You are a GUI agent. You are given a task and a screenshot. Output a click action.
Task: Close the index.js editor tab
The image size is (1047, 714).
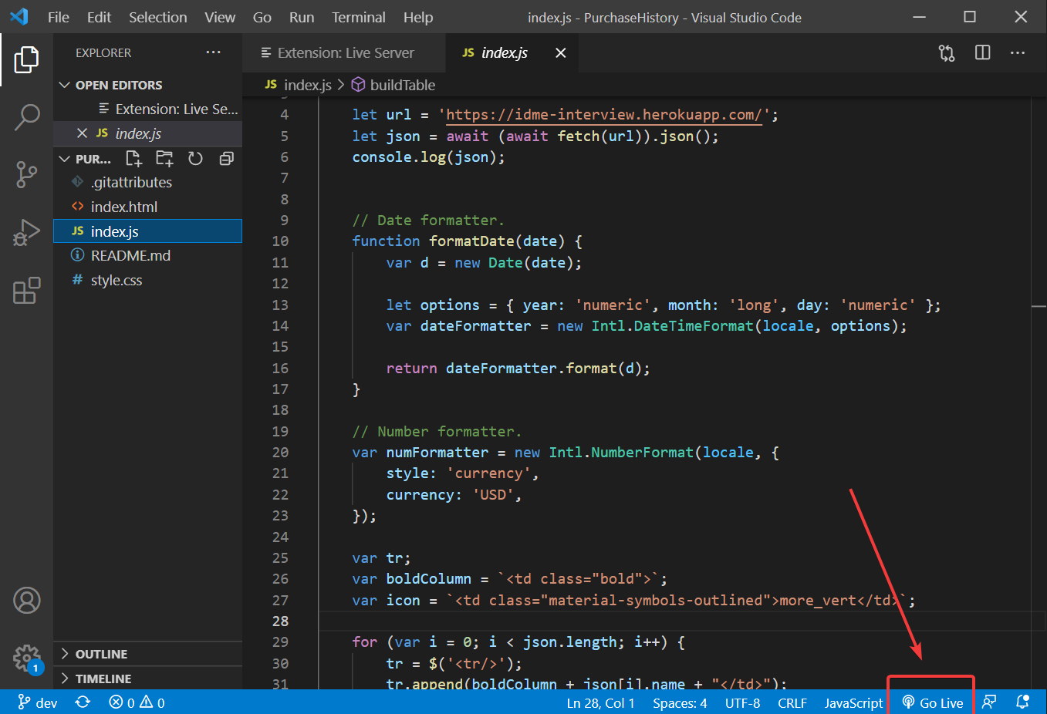(x=561, y=52)
